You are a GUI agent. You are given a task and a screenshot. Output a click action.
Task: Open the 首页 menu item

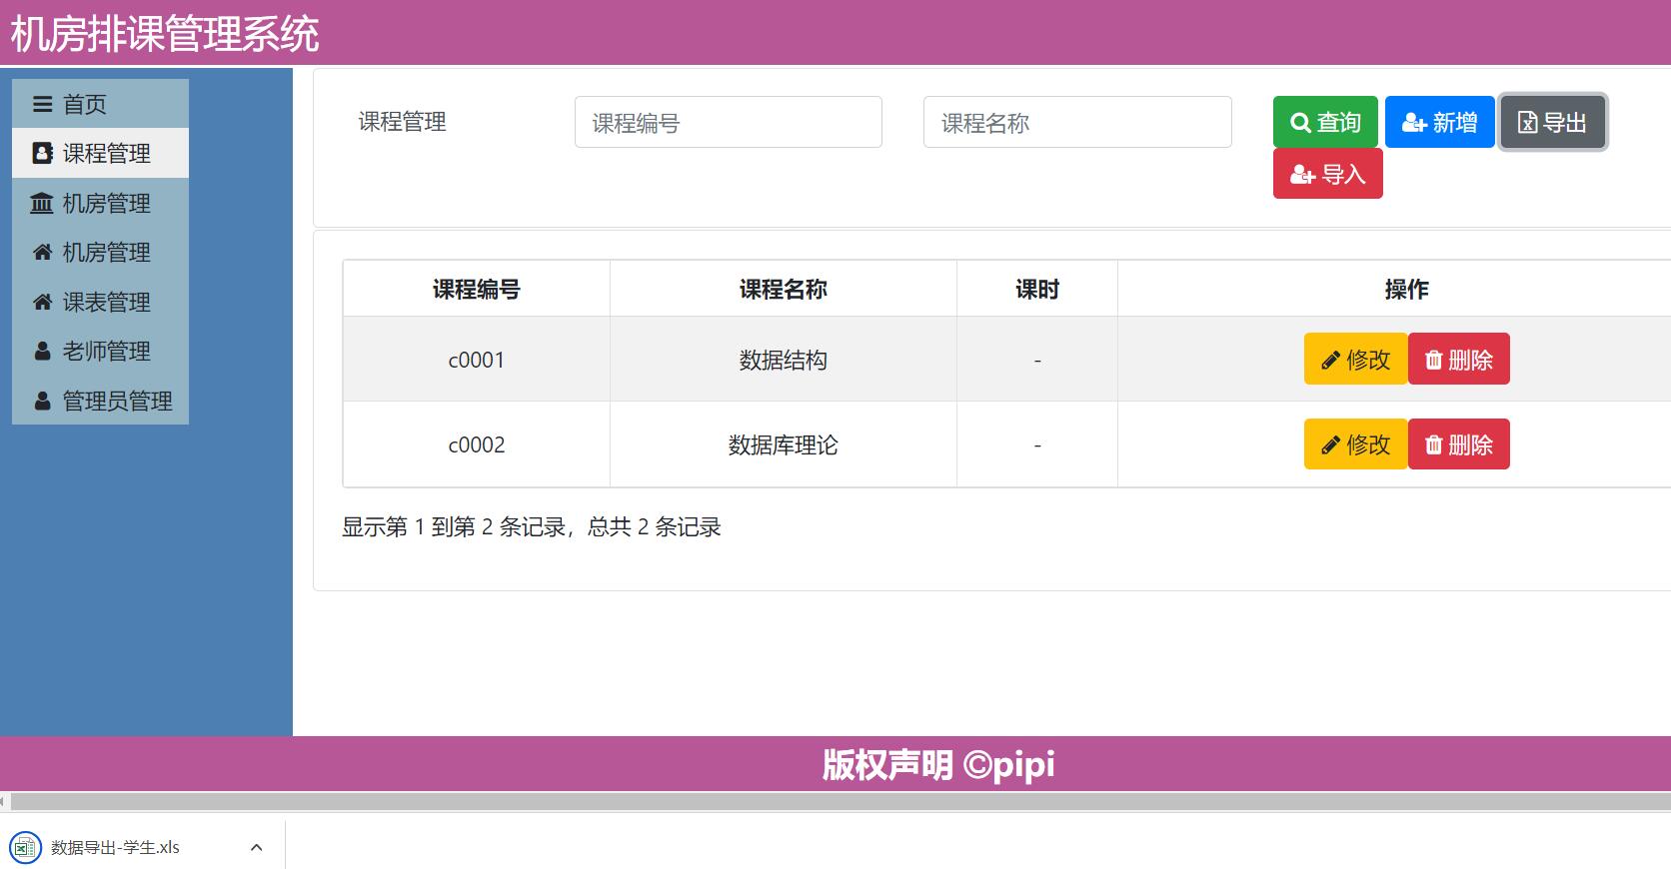(100, 104)
